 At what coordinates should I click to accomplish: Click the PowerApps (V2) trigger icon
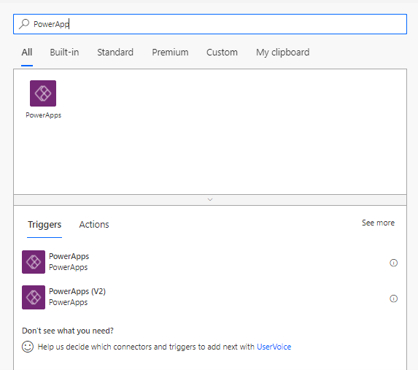click(x=34, y=297)
